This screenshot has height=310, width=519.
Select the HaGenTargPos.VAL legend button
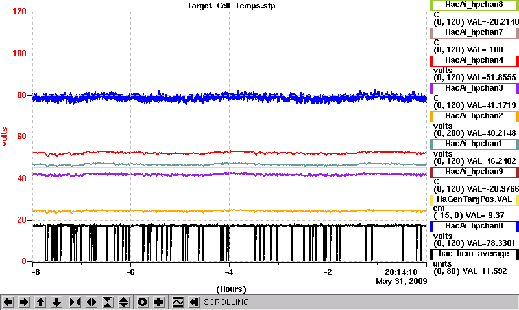click(474, 200)
